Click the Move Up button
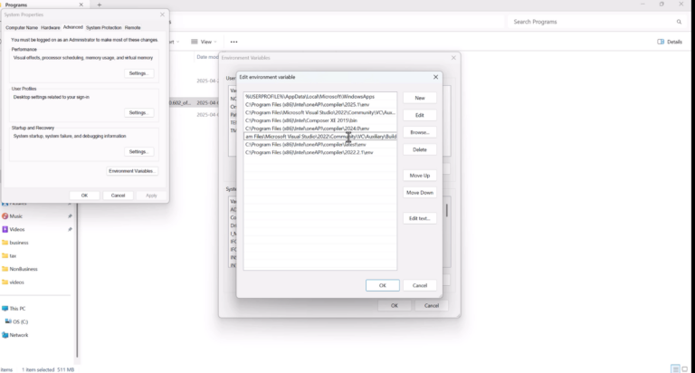Screen dimensions: 695x373 [419, 175]
